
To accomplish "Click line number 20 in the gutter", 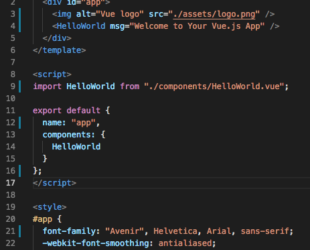I will point(11,219).
